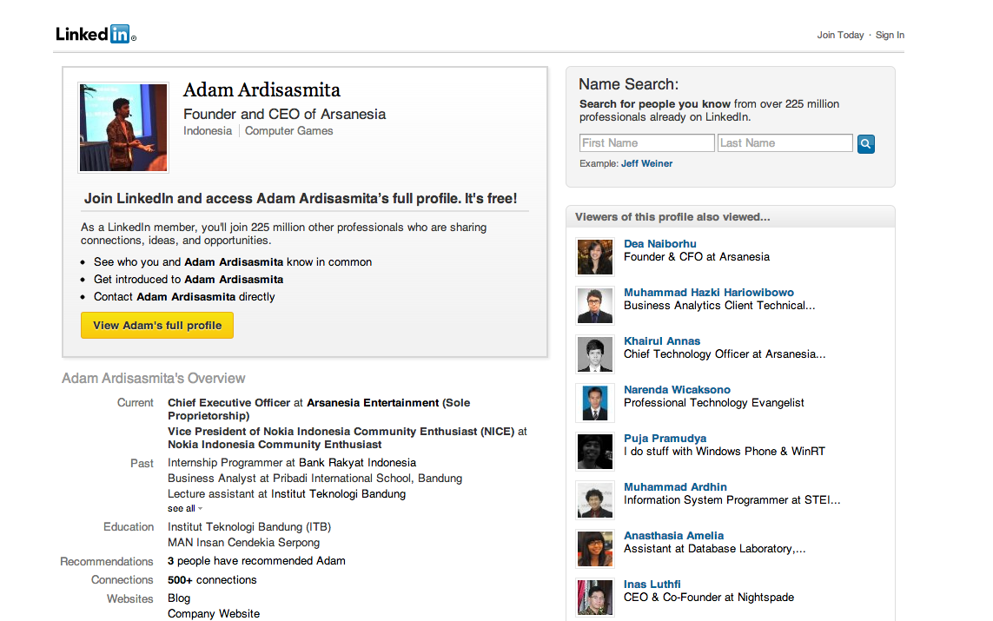Open the Company Website link
Image resolution: width=993 pixels, height=621 pixels.
pos(214,614)
